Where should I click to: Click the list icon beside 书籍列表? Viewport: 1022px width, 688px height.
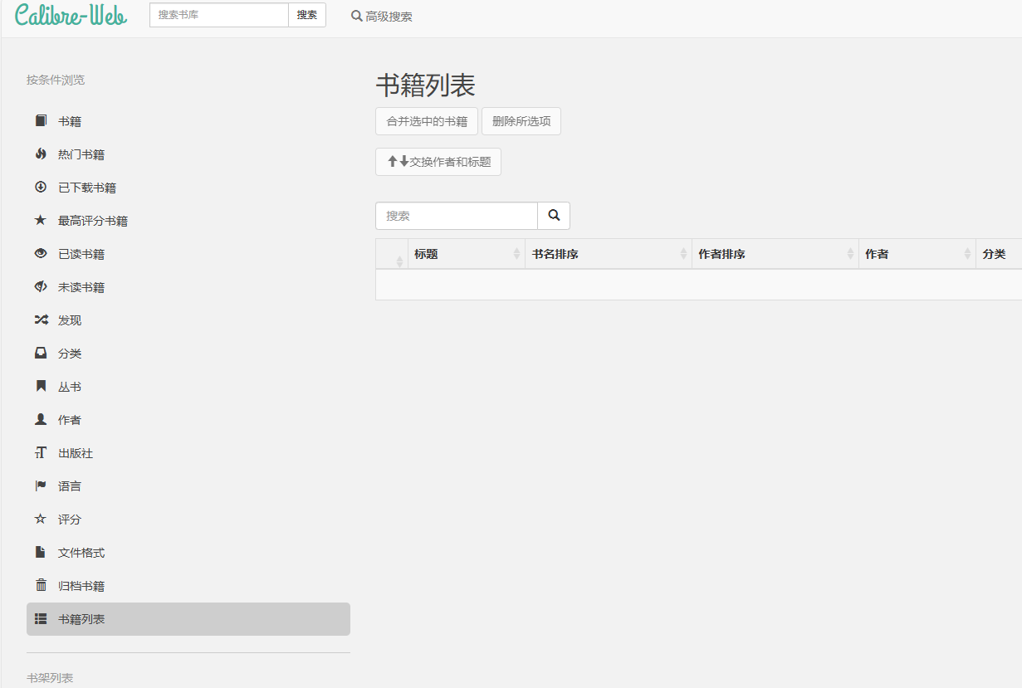pyautogui.click(x=41, y=619)
